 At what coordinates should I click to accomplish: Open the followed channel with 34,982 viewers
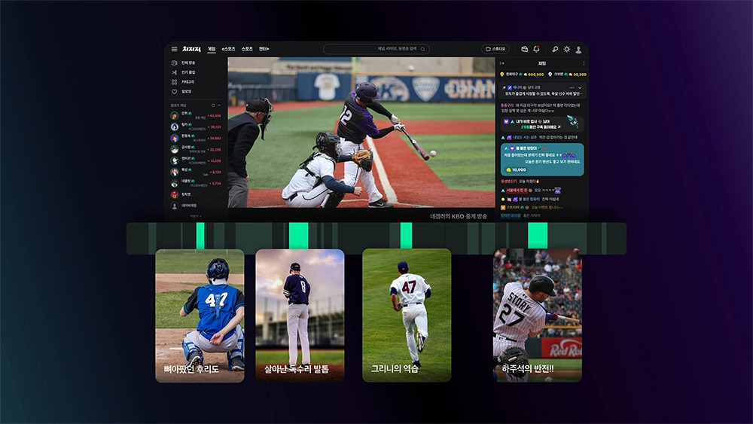(x=196, y=139)
